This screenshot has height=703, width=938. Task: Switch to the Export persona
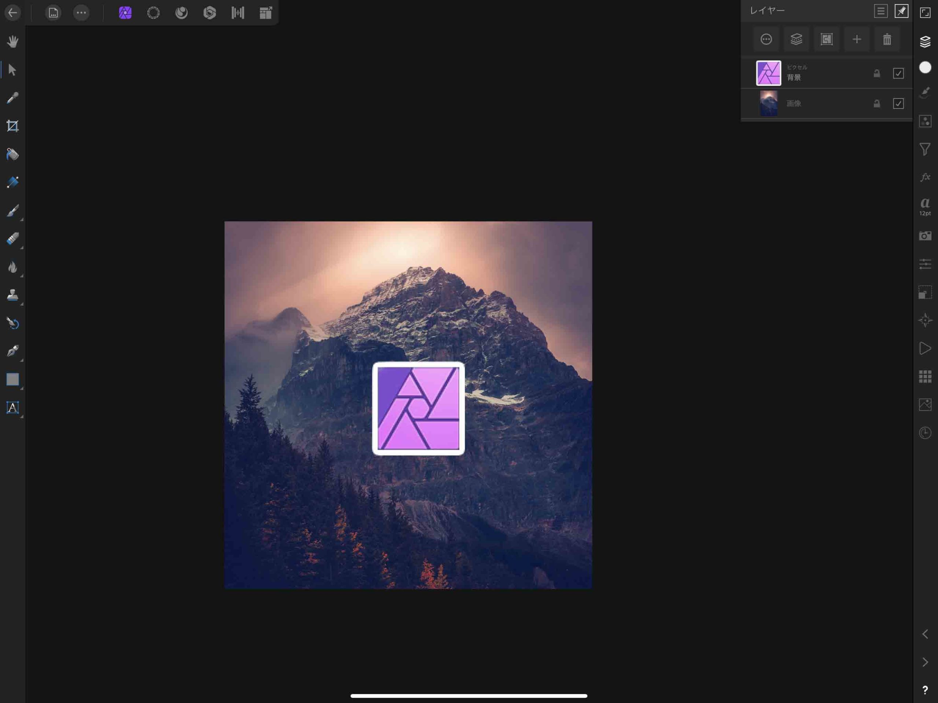266,13
